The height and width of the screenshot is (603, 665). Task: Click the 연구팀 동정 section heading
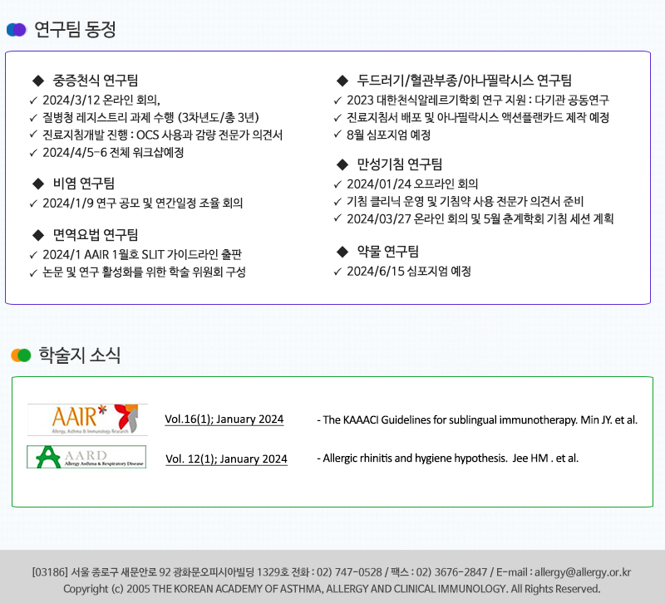point(75,30)
